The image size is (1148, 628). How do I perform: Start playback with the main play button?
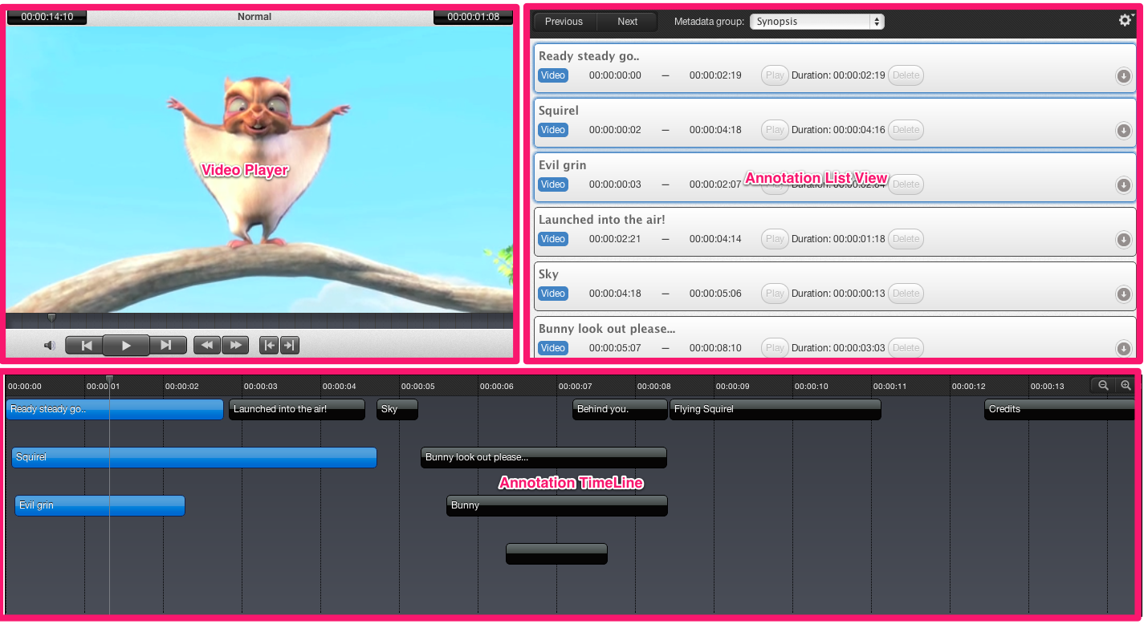click(x=126, y=346)
